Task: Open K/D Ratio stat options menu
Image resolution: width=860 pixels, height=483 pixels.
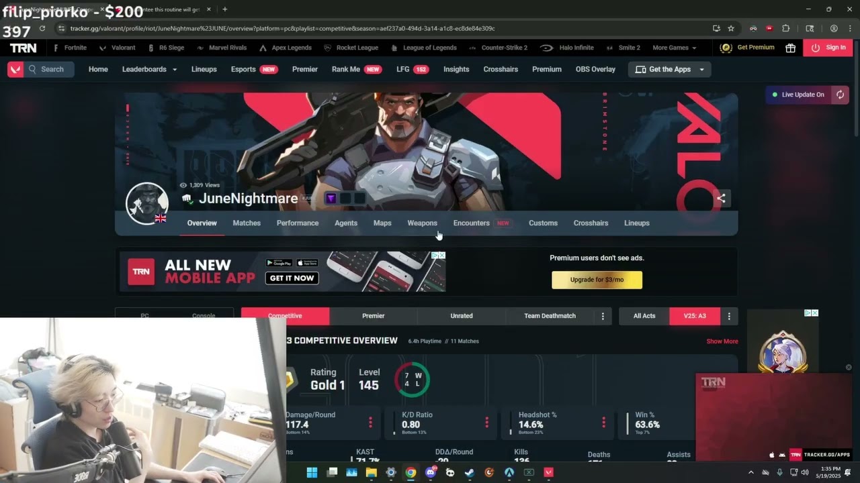Action: 486,422
